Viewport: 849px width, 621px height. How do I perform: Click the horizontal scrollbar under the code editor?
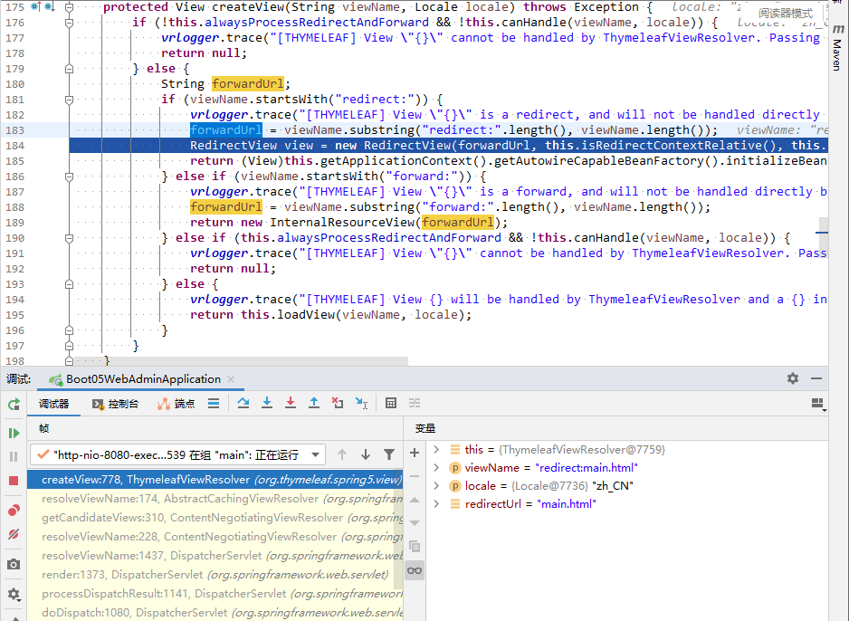241,361
